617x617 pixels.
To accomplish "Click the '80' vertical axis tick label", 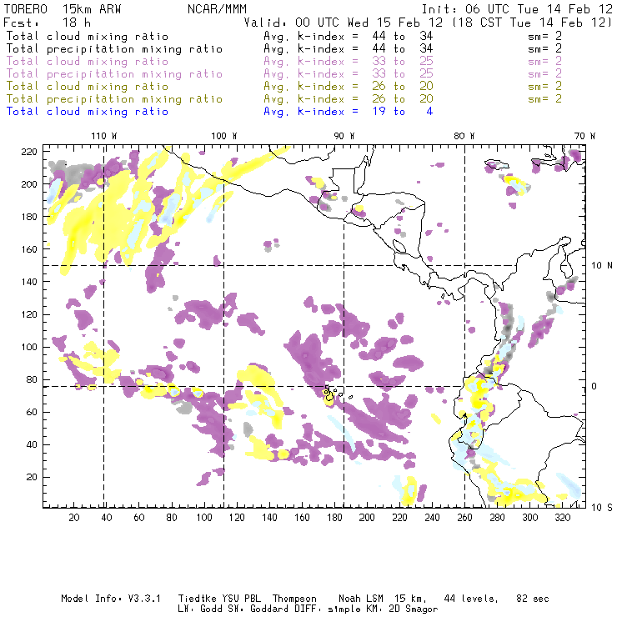I will pyautogui.click(x=33, y=379).
